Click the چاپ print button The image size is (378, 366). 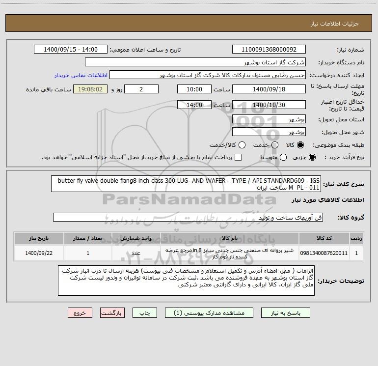click(x=145, y=313)
